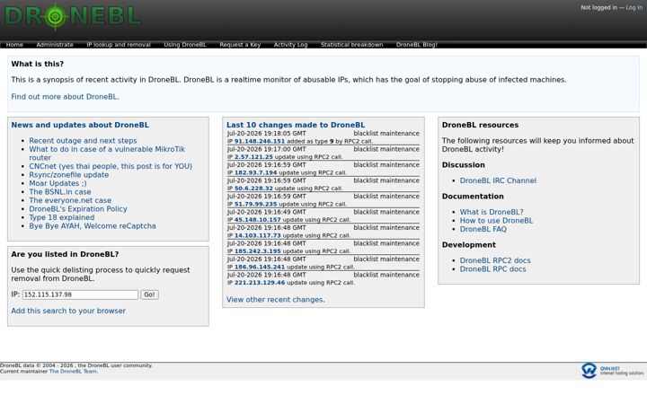This screenshot has width=647, height=404.
Task: Click 'View other recent changes' link
Action: point(276,300)
